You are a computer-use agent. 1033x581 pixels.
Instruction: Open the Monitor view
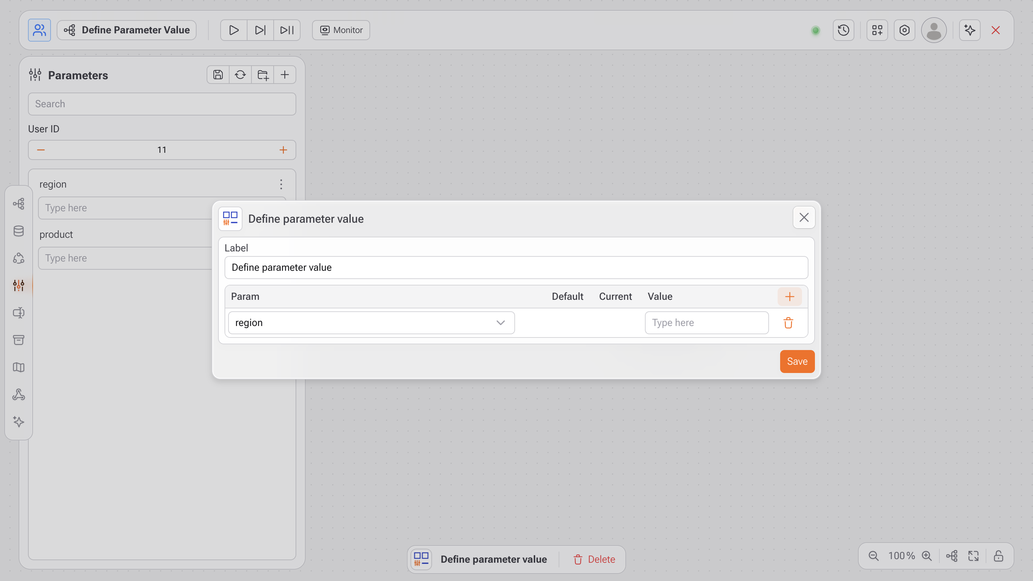pyautogui.click(x=341, y=30)
